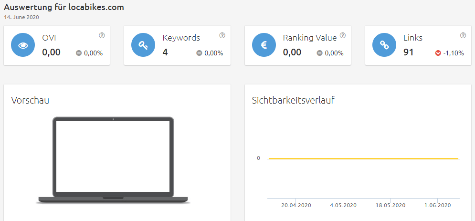Select the Keywords count 4

click(165, 53)
